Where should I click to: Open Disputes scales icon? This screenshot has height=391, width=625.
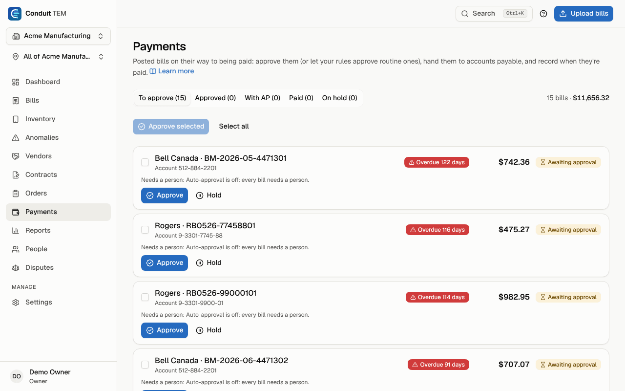16,268
